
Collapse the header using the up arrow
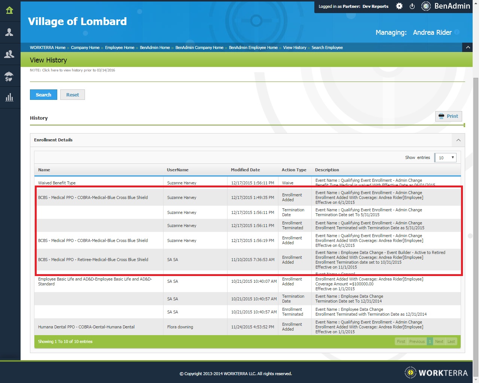[x=467, y=48]
